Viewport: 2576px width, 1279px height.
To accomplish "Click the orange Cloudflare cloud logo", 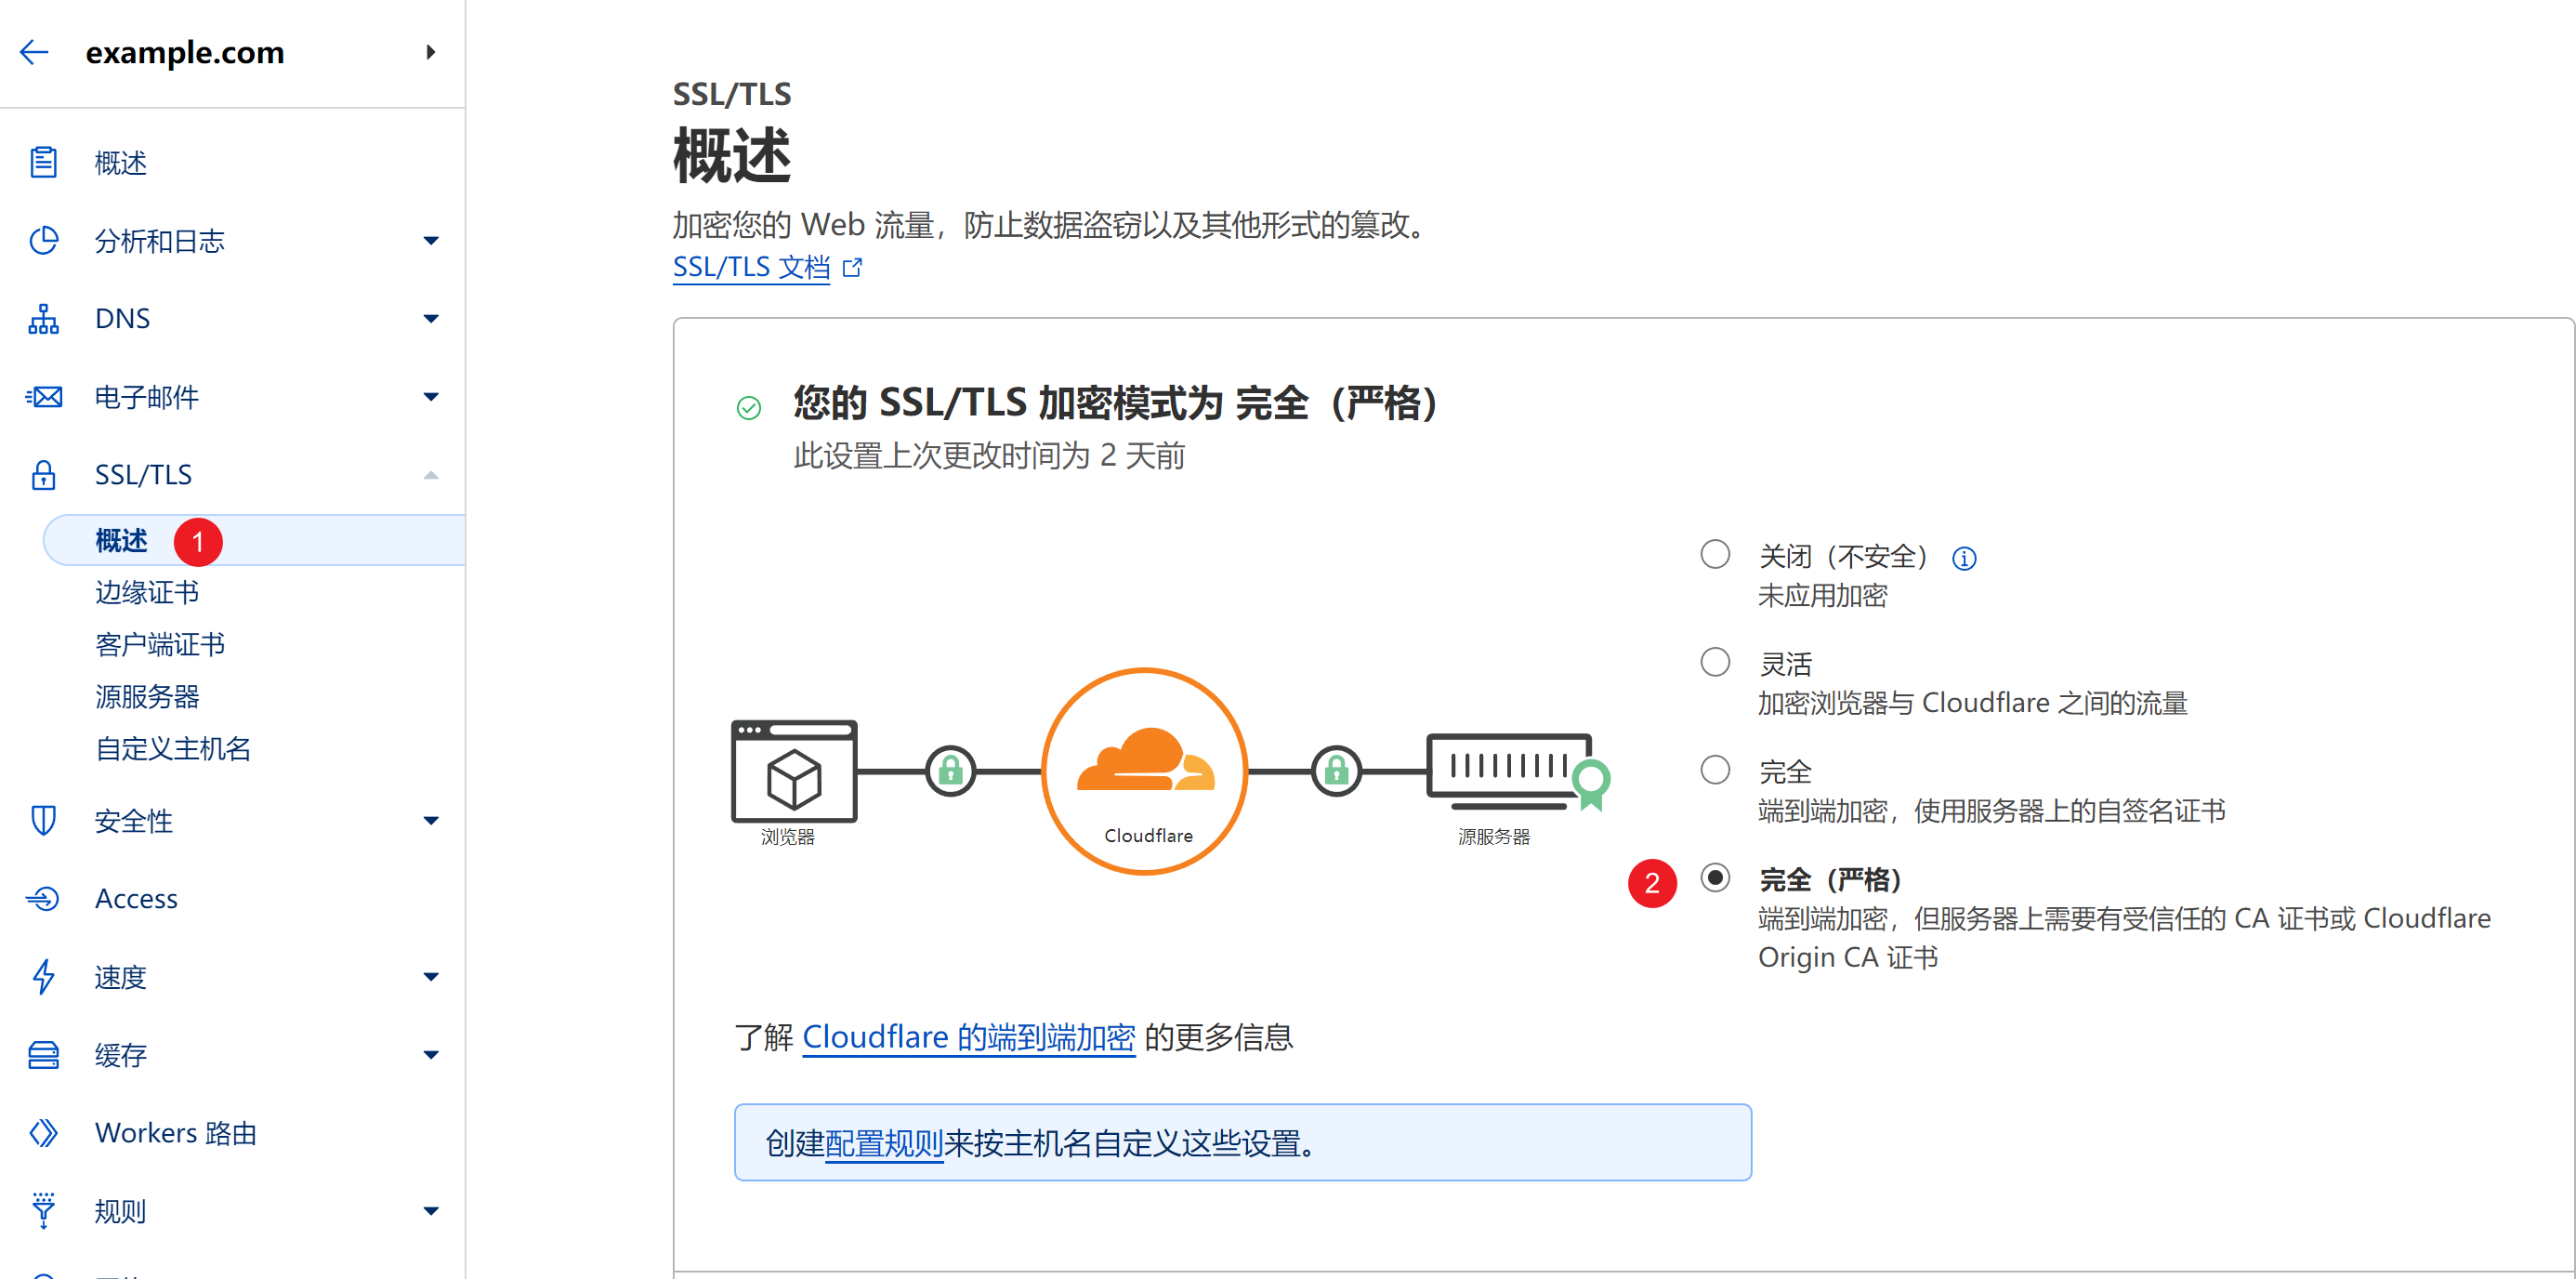I will pos(1146,760).
